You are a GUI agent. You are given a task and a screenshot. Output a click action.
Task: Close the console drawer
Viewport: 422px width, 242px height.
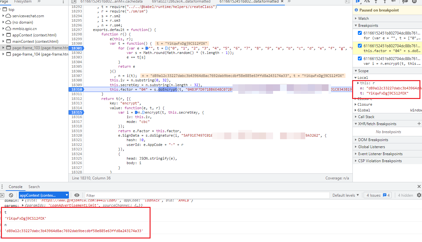click(x=419, y=186)
